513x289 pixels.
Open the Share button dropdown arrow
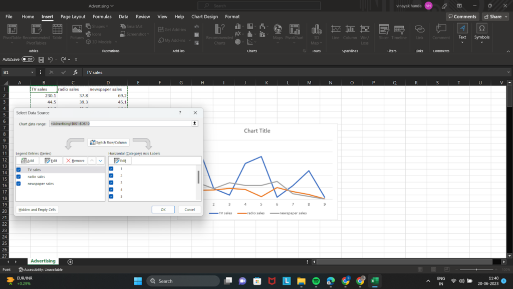506,17
